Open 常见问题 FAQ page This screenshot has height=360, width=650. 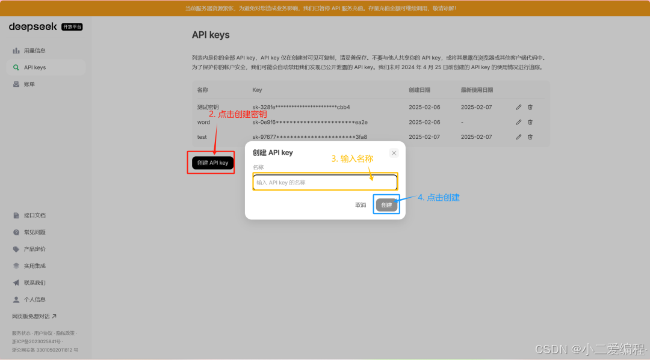click(35, 232)
